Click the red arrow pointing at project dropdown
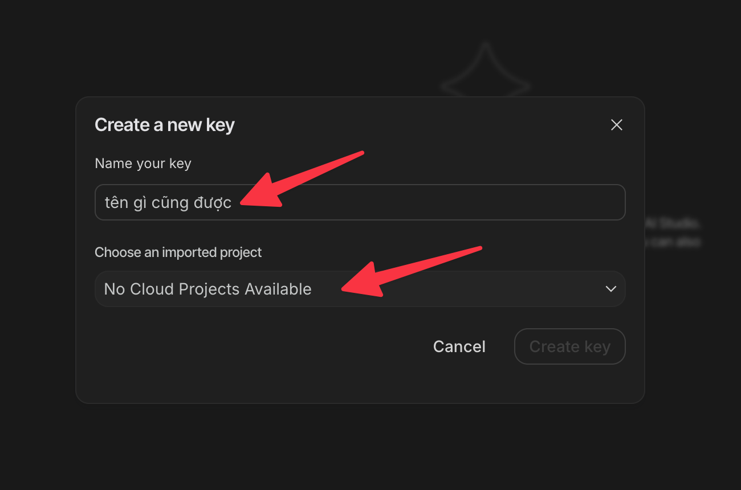The width and height of the screenshot is (741, 490). 410,271
